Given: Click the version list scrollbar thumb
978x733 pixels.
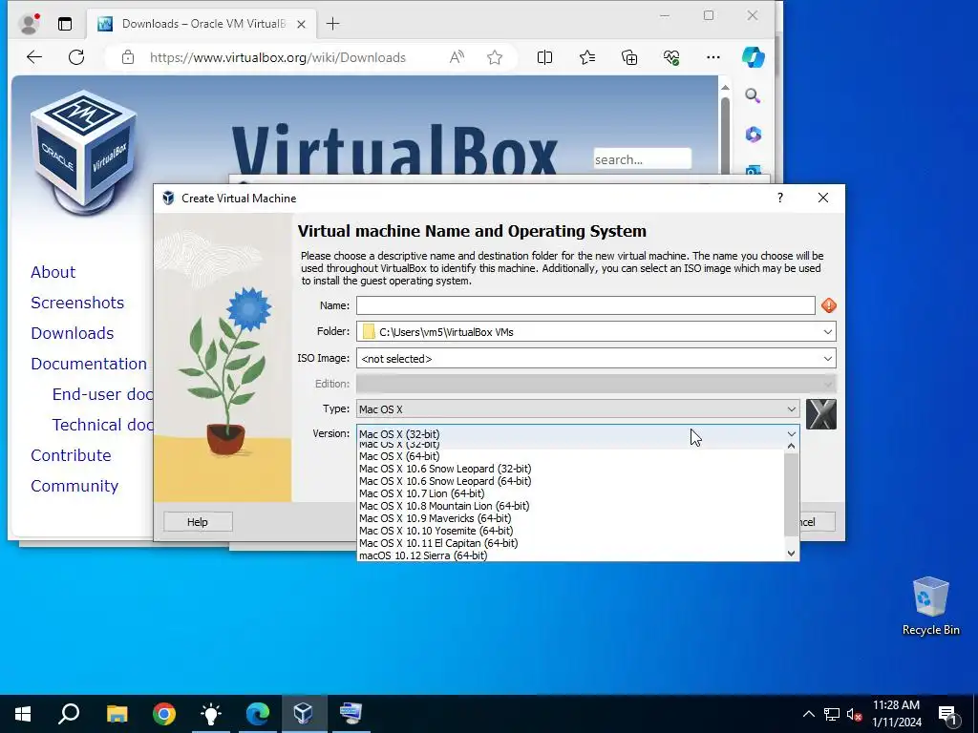Looking at the screenshot, I should click(791, 494).
